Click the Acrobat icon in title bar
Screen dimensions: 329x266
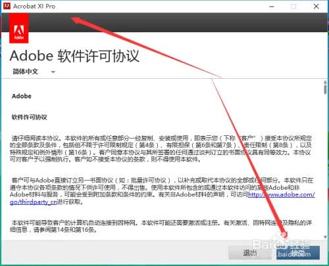[x=7, y=6]
